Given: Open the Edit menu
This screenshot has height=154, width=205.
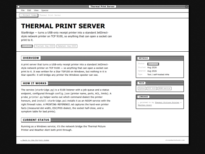Looking at the screenshot, I should point(29,10).
